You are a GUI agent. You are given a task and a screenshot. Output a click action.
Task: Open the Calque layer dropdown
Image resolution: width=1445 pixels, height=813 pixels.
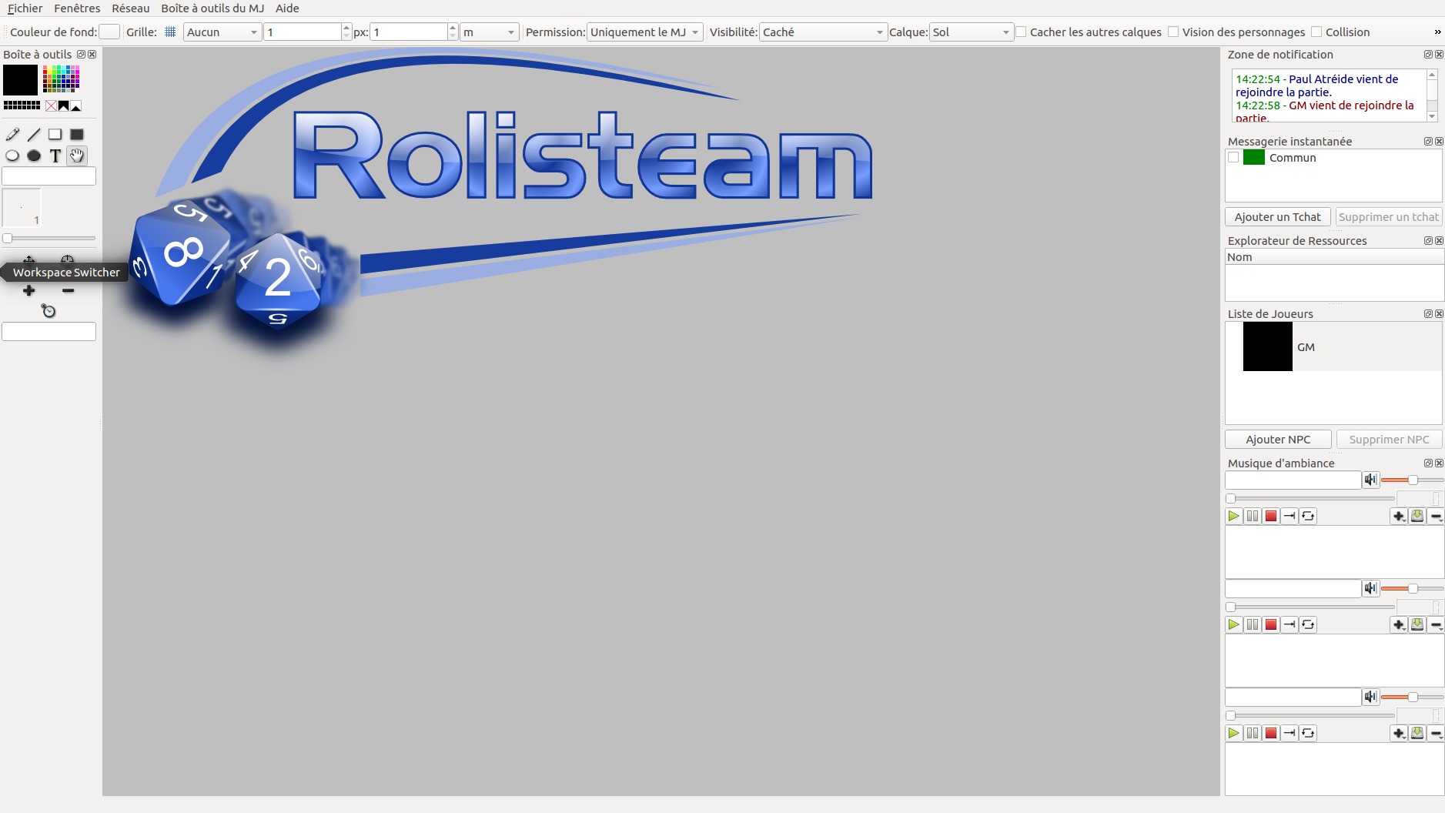970,32
